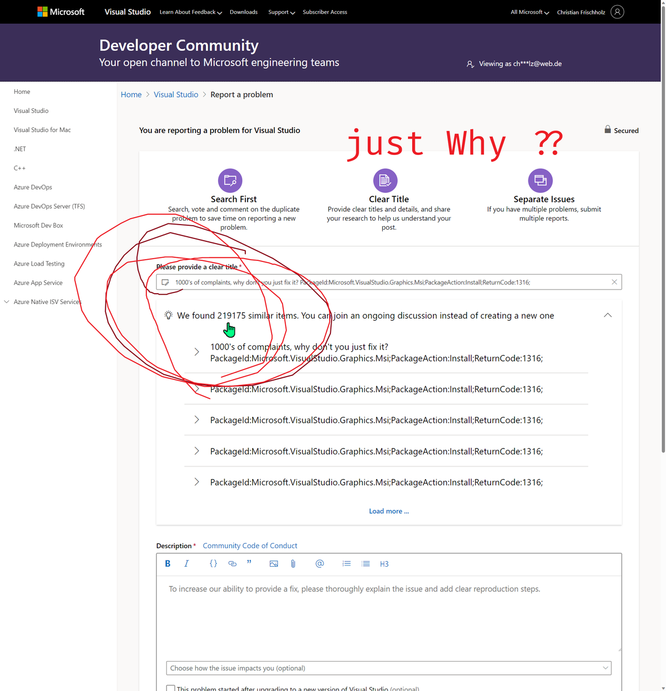Click the Italic formatting icon
The height and width of the screenshot is (691, 666).
click(x=187, y=564)
